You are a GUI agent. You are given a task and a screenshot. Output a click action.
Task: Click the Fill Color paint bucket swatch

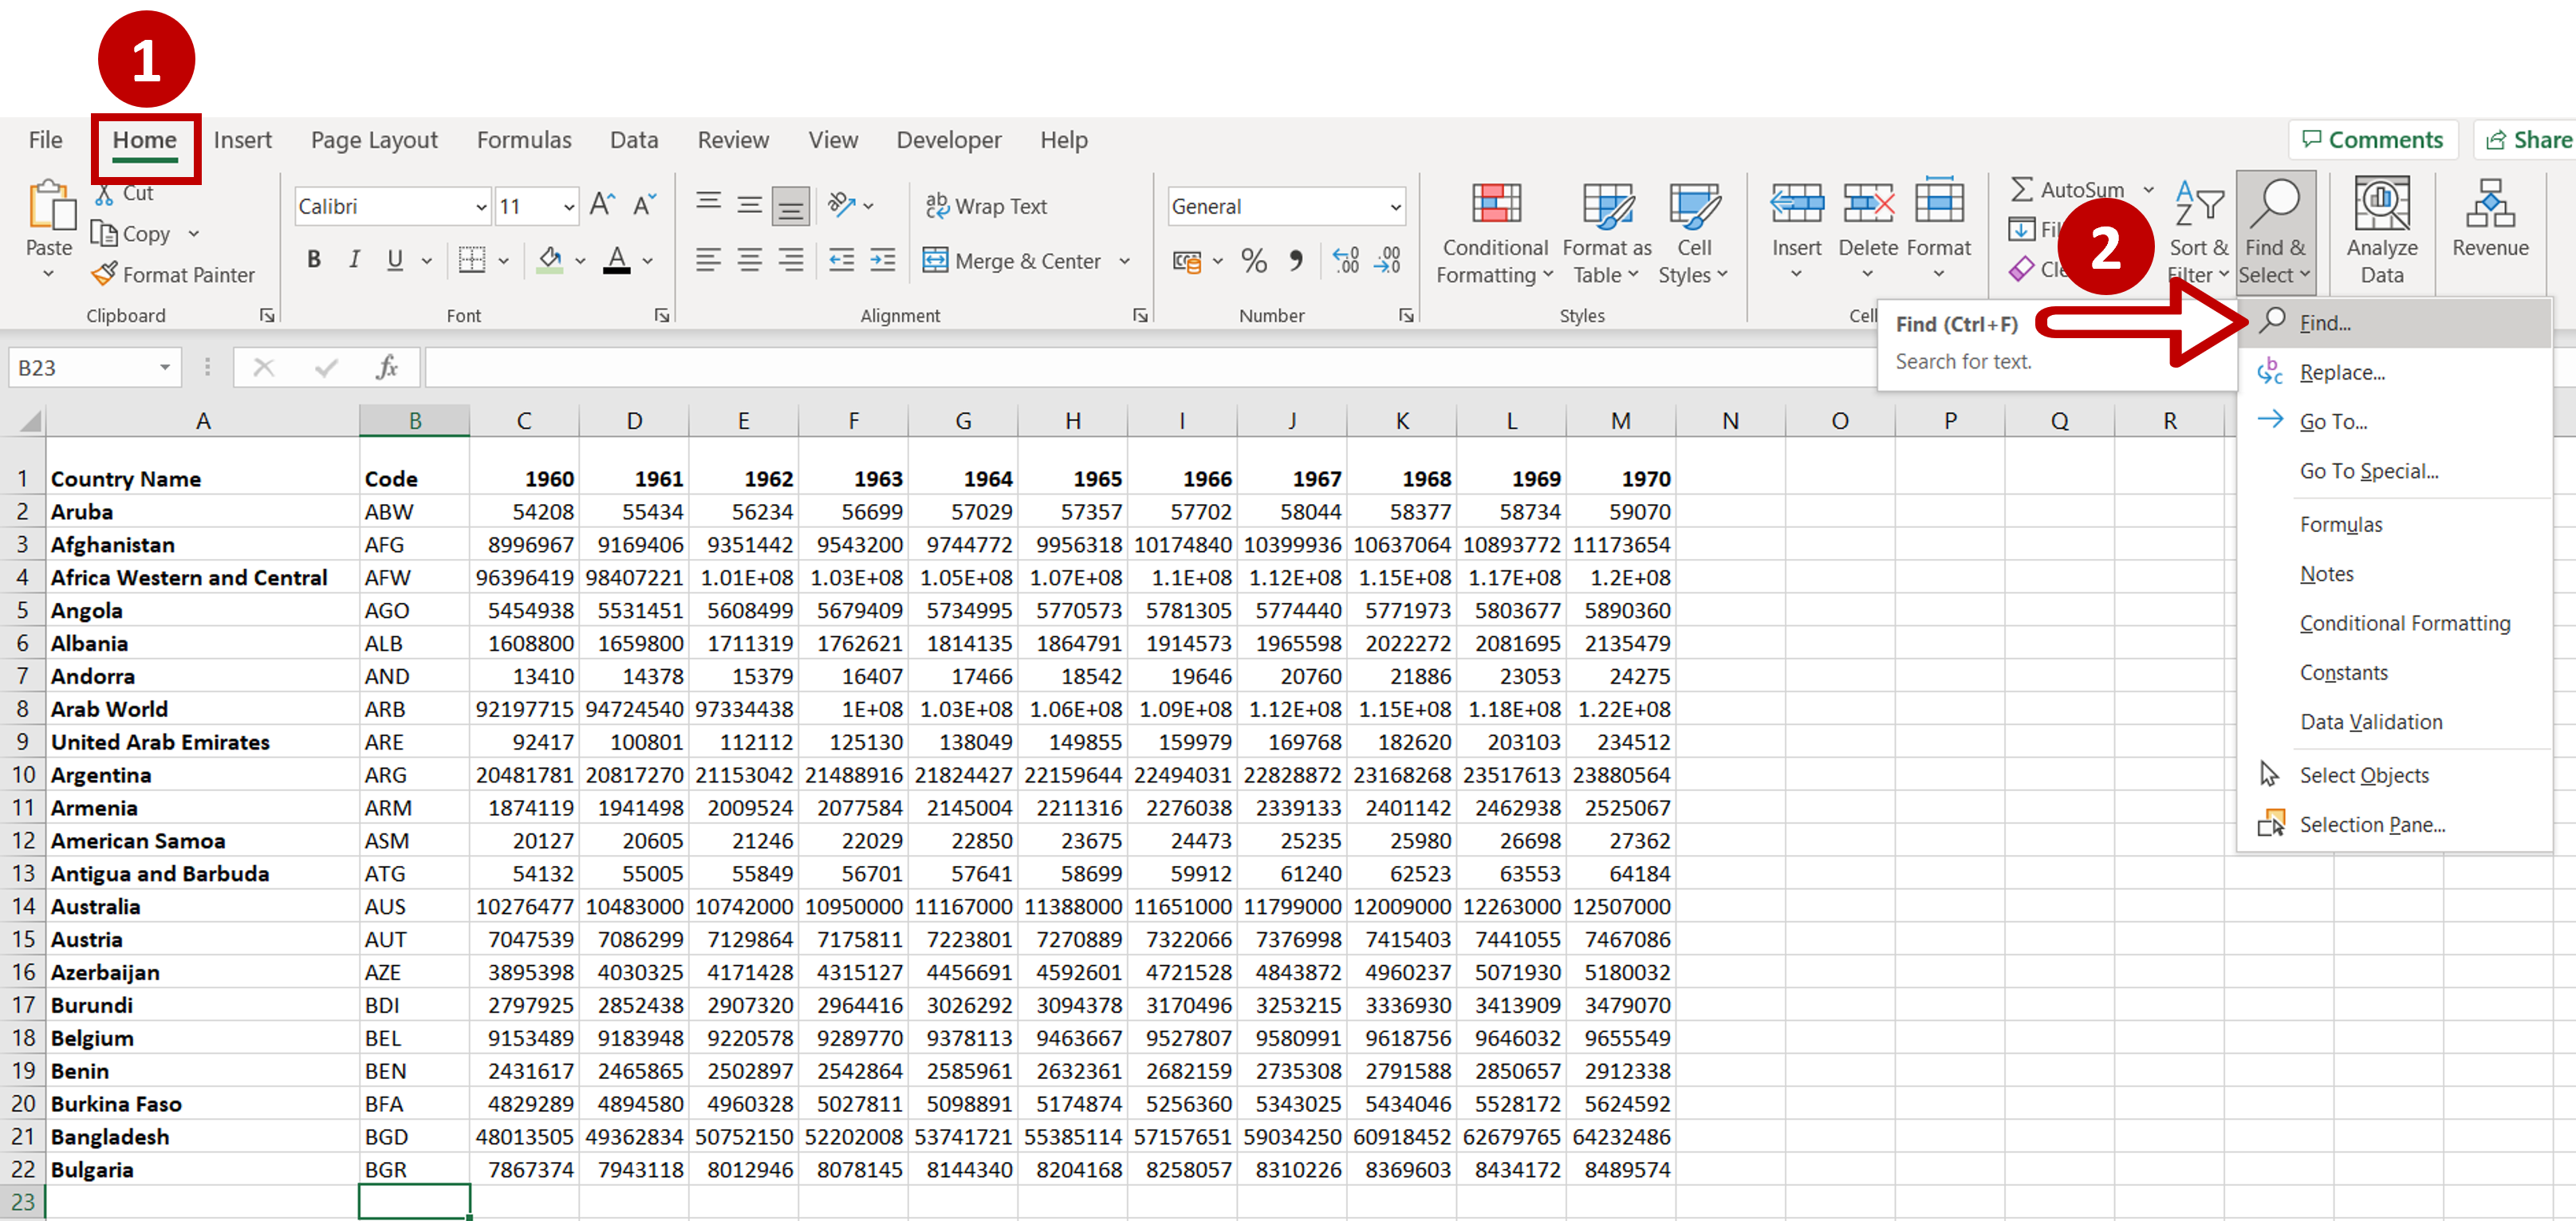point(549,261)
